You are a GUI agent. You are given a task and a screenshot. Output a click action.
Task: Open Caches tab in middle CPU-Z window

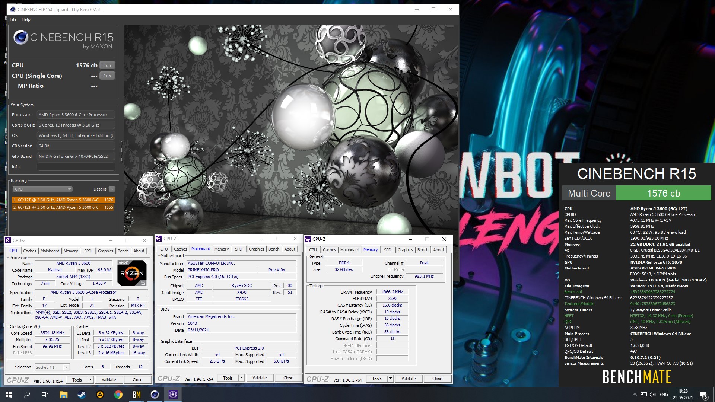pyautogui.click(x=181, y=249)
